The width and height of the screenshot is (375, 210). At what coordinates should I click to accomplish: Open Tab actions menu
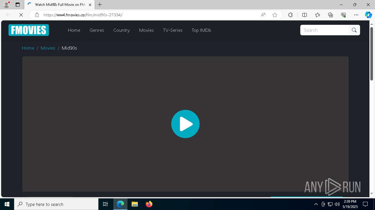click(18, 5)
